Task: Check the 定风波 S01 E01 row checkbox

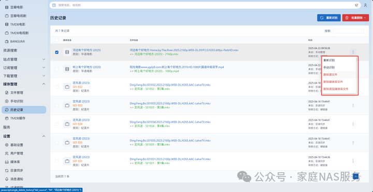Action: click(56, 161)
